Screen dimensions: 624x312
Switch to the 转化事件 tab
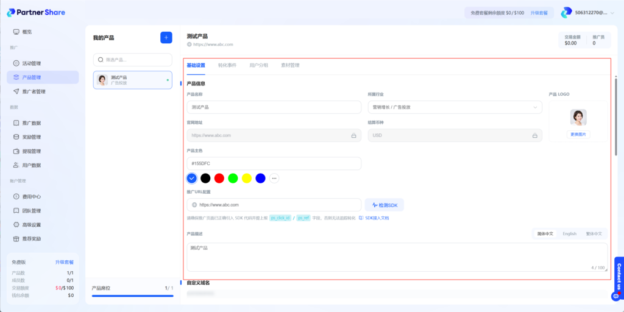click(227, 65)
